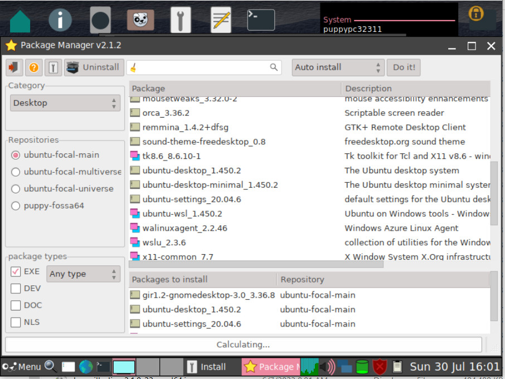
Task: Click the green storage cylinder tray icon
Action: 362,367
